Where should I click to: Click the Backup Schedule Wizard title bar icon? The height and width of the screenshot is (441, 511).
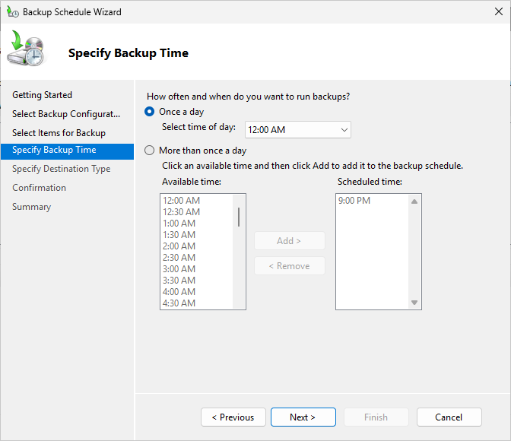click(x=12, y=12)
